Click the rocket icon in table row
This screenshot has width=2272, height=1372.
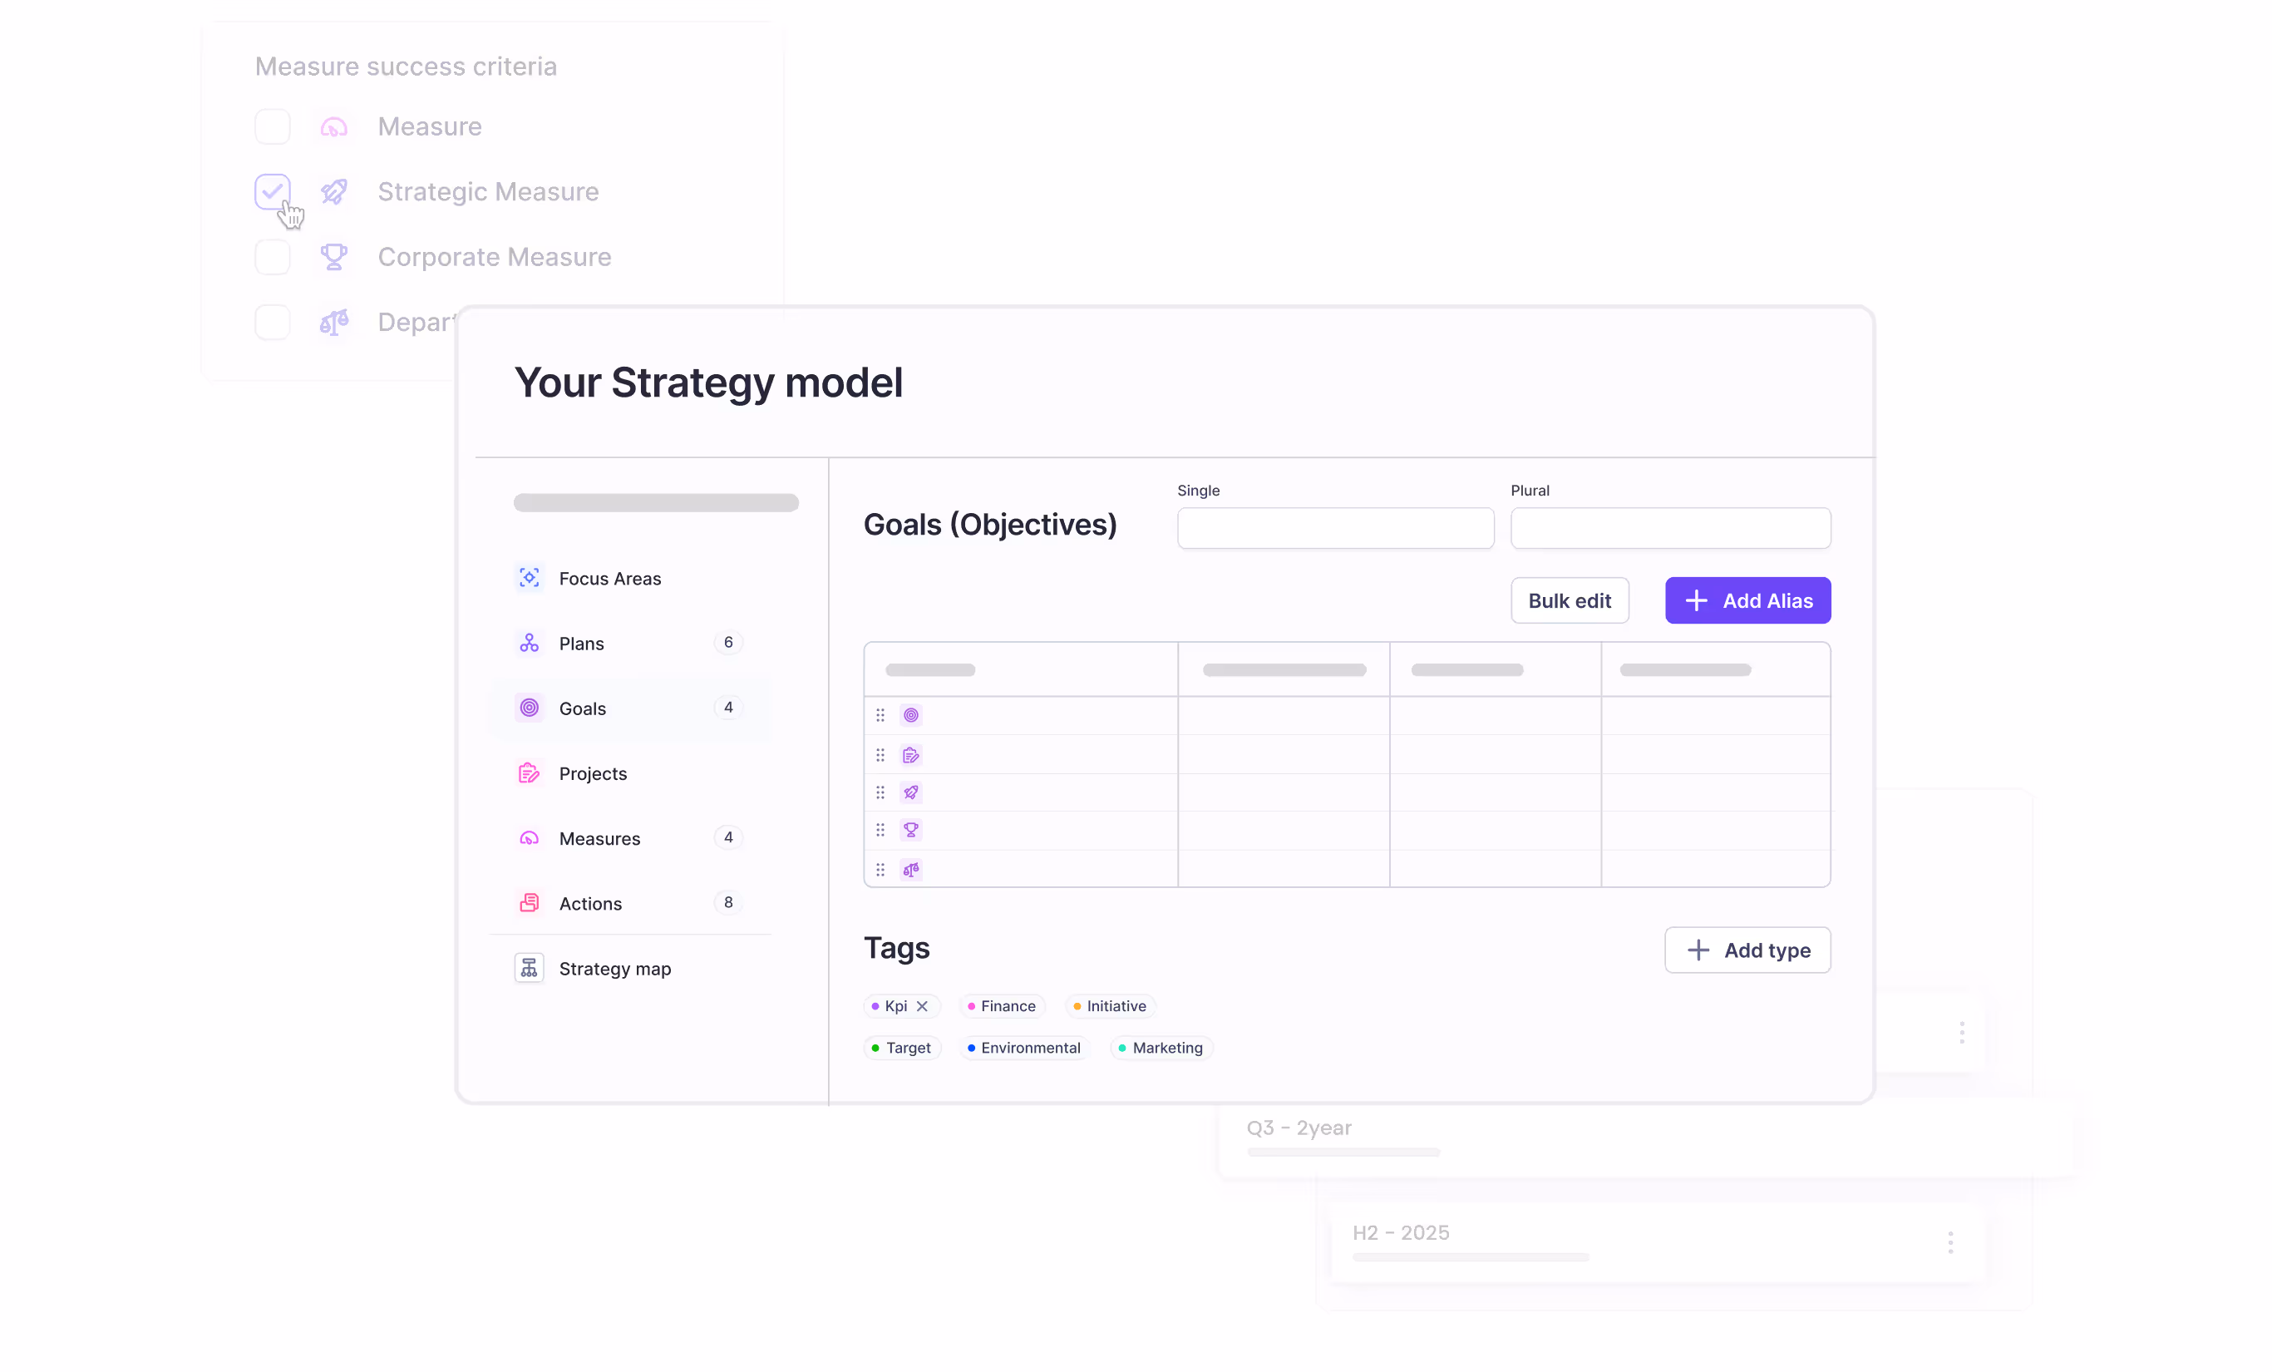click(911, 792)
